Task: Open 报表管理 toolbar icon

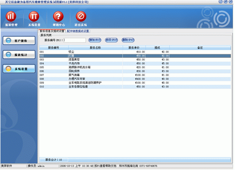Action: pos(11,17)
